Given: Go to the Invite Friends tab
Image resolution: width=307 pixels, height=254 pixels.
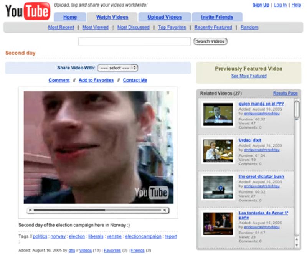Looking at the screenshot, I should (x=217, y=17).
